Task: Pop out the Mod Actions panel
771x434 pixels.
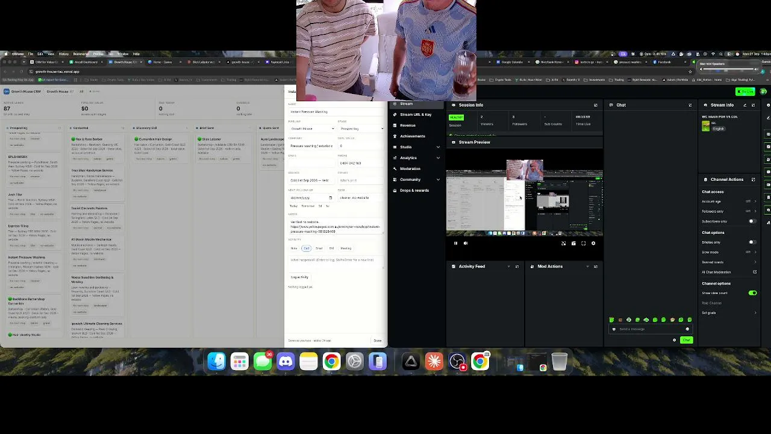Action: 596,266
